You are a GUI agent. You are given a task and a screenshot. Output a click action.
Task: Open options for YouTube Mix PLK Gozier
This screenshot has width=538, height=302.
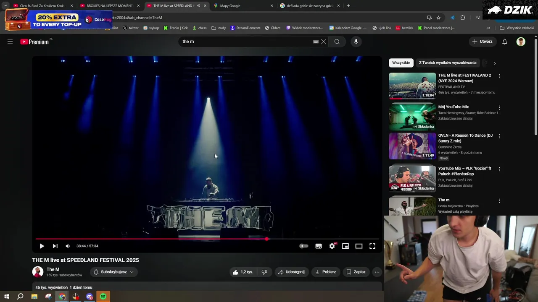point(499,169)
